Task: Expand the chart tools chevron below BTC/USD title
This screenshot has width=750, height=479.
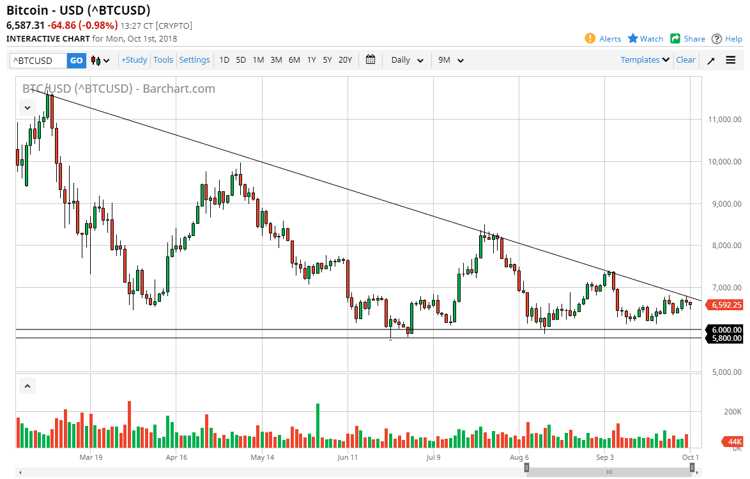Action: 27,107
